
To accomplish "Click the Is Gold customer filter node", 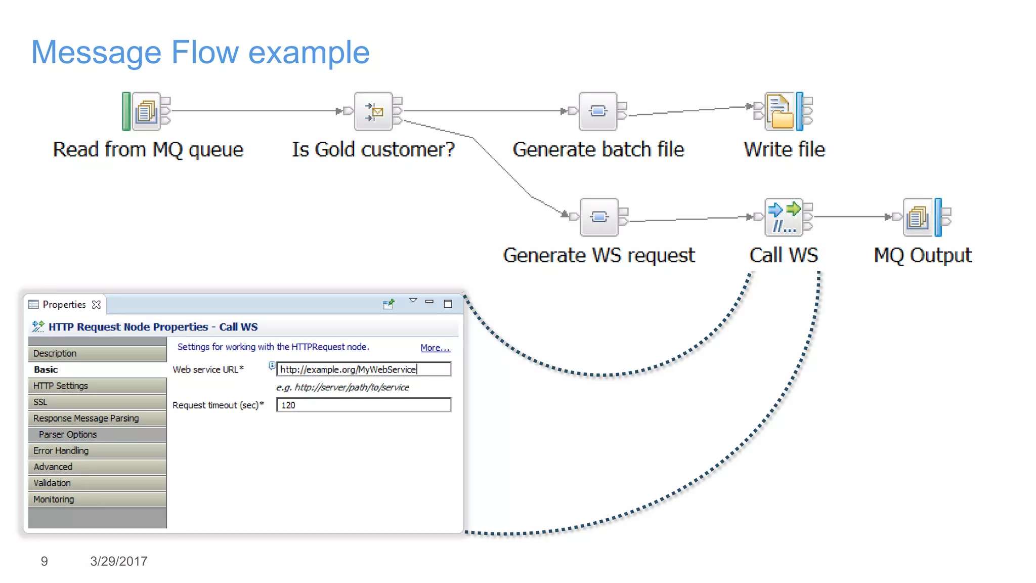I will 374,111.
